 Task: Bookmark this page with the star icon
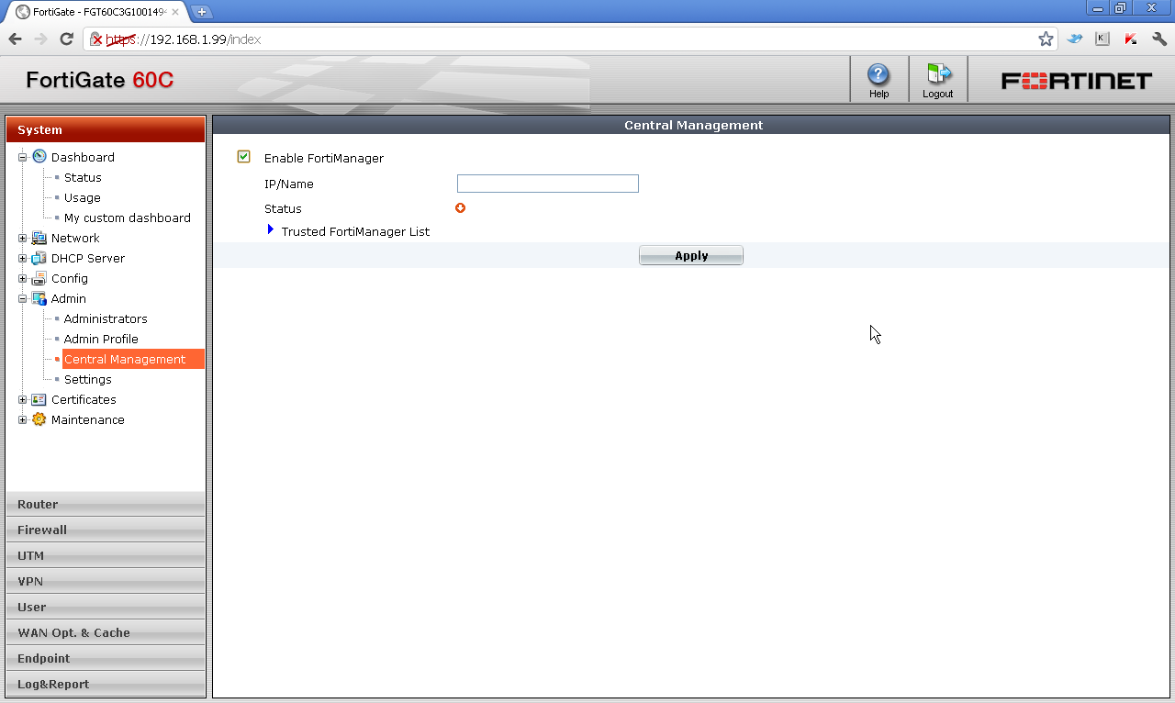(x=1046, y=39)
